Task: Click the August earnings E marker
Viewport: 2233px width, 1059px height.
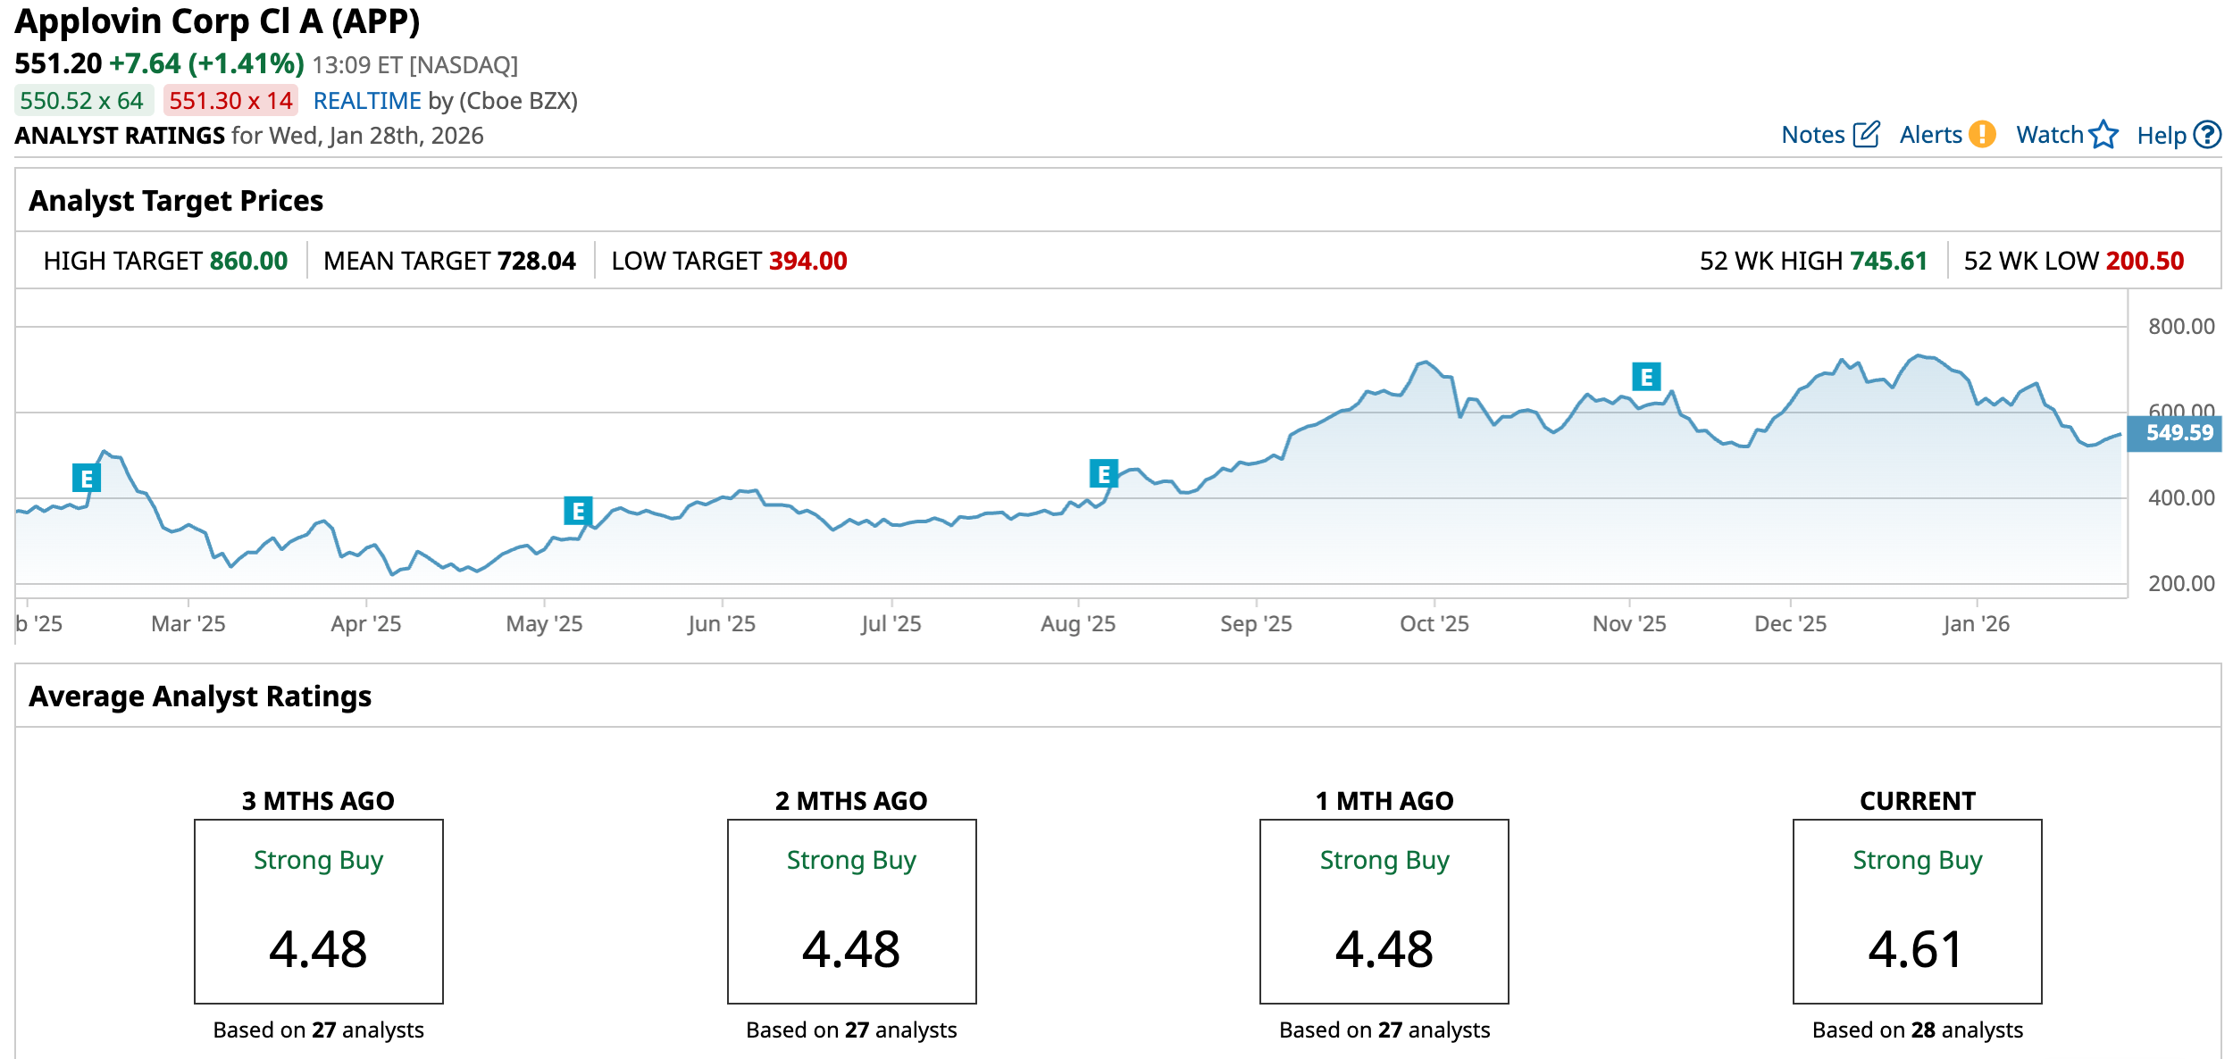Action: (x=1103, y=473)
